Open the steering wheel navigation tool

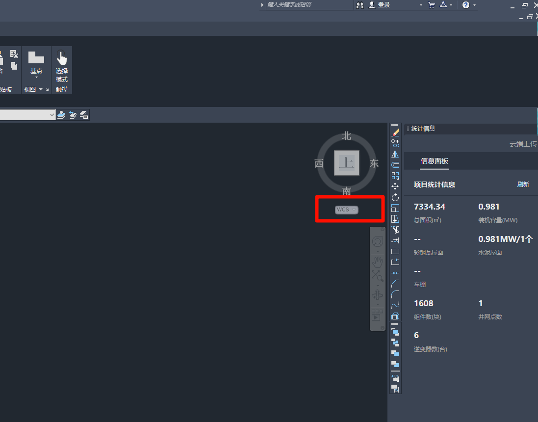[x=377, y=241]
